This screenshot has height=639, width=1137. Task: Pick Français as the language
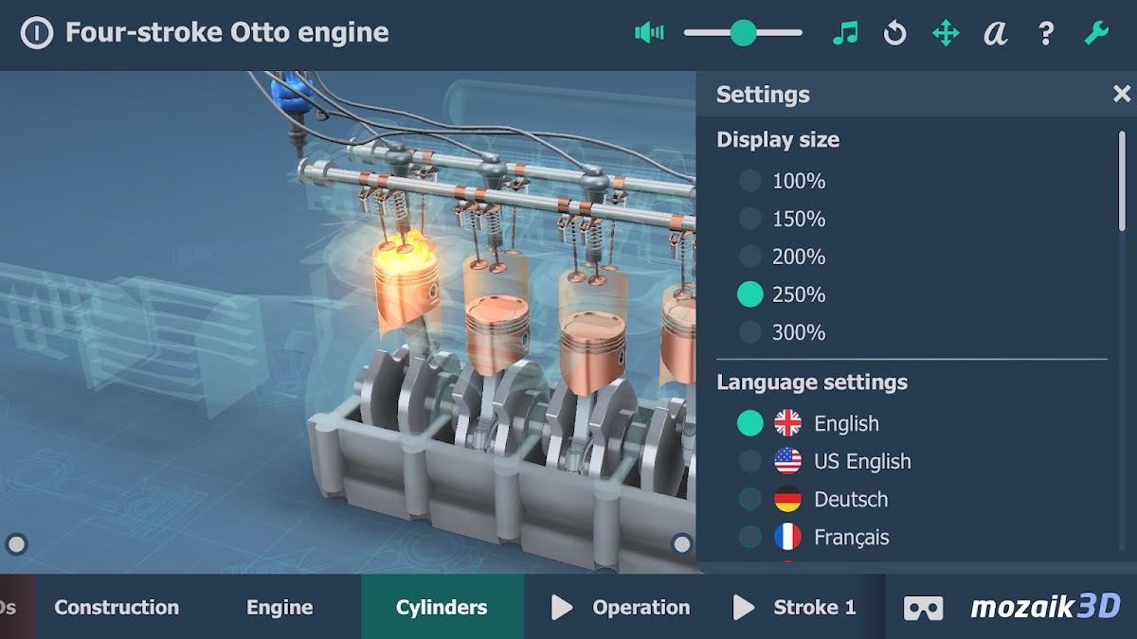750,537
